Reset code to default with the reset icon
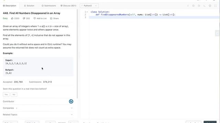This screenshot has height=123, width=220. 199,6
